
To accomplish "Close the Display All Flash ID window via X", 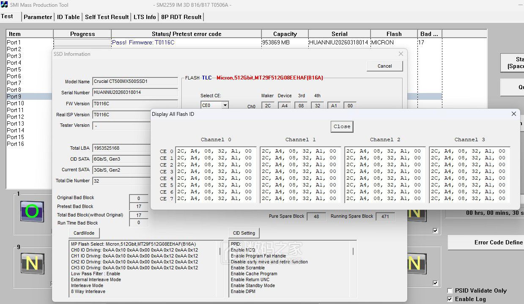I will coord(513,114).
